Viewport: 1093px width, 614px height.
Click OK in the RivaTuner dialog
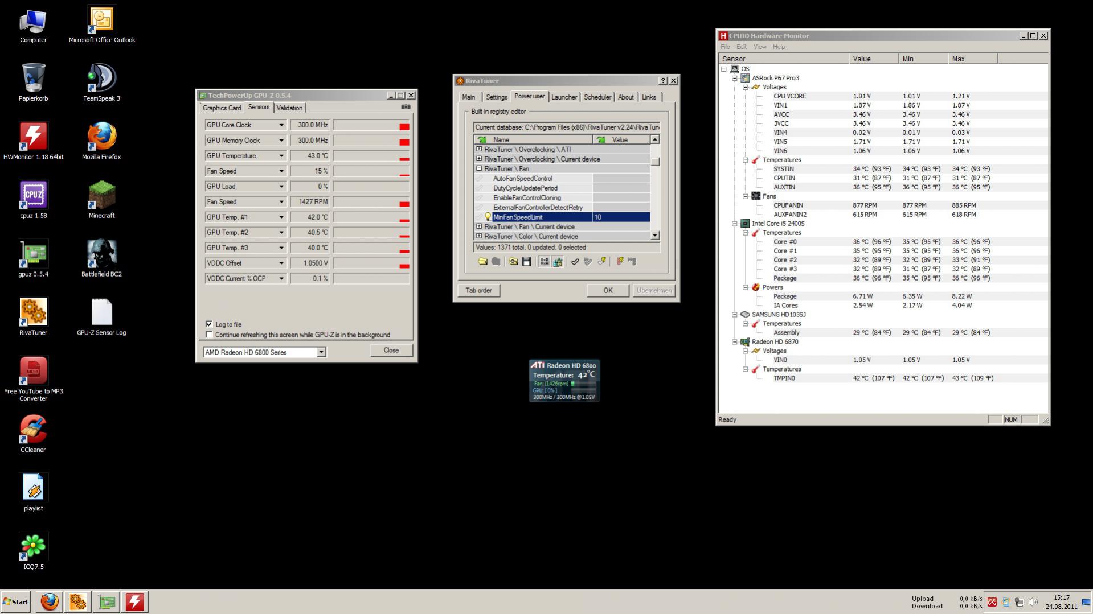(608, 290)
